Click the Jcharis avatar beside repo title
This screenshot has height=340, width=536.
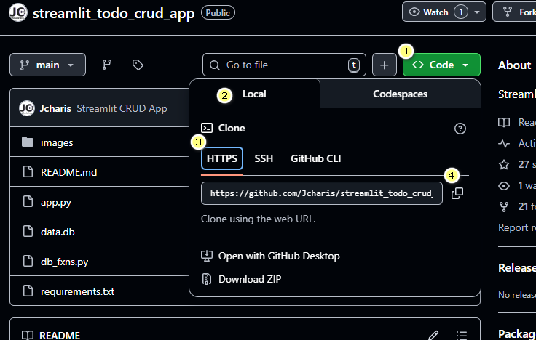(18, 12)
